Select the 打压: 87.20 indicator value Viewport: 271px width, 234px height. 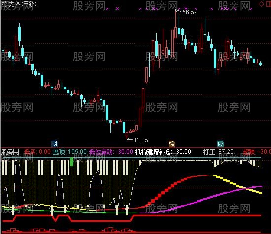pyautogui.click(x=218, y=152)
